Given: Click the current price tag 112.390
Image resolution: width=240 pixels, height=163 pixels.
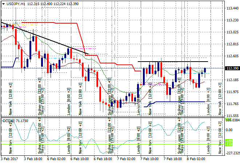Looking at the screenshot, I should click(x=232, y=68).
